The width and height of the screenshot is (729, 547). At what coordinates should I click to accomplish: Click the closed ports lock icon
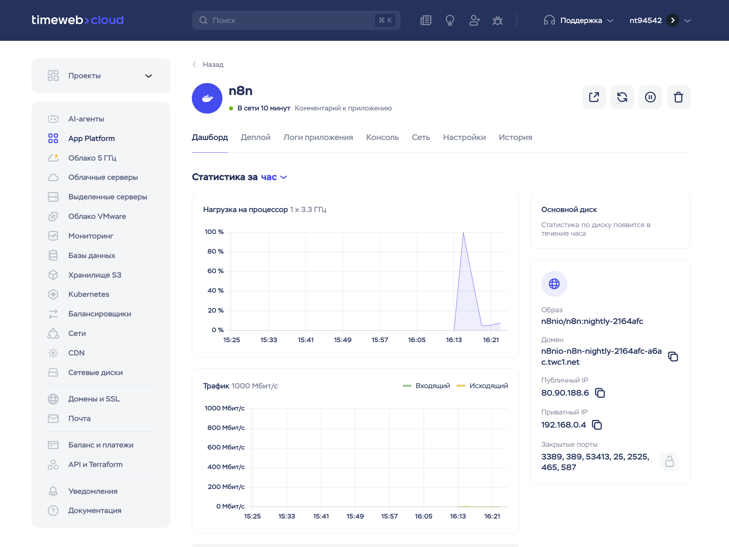(670, 462)
